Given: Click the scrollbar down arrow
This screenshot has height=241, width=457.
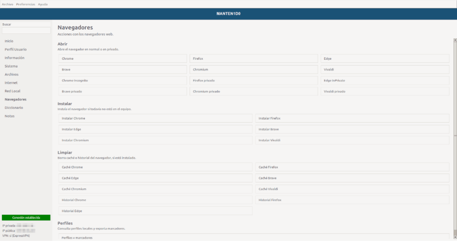Looking at the screenshot, I should point(455,237).
